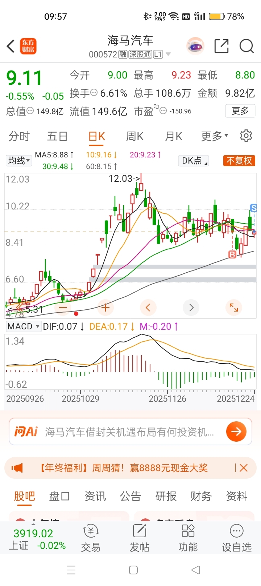261x586 pixels.
Task: Expand 更多 chart period dropdown
Action: pyautogui.click(x=215, y=136)
